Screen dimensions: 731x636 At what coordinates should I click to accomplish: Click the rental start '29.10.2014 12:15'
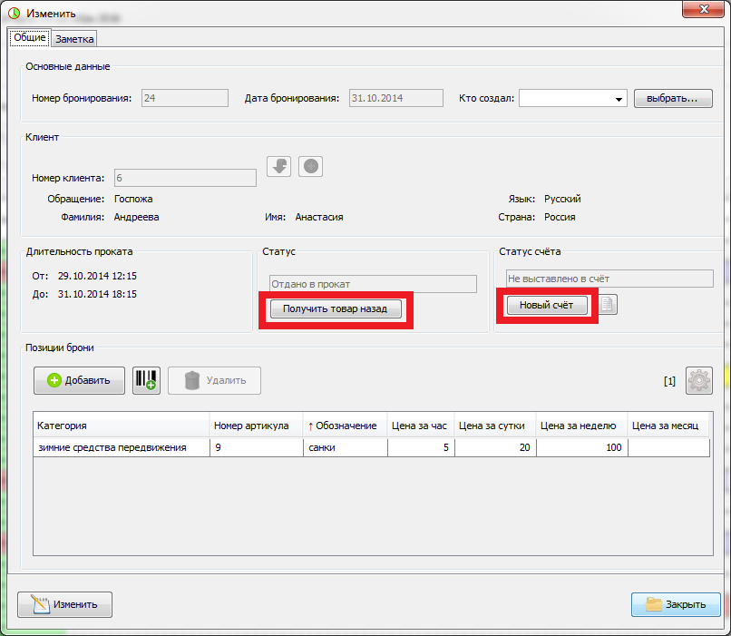[97, 276]
